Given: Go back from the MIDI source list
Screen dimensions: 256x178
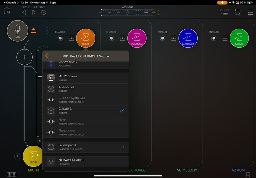Looking at the screenshot, I should click(x=47, y=56).
